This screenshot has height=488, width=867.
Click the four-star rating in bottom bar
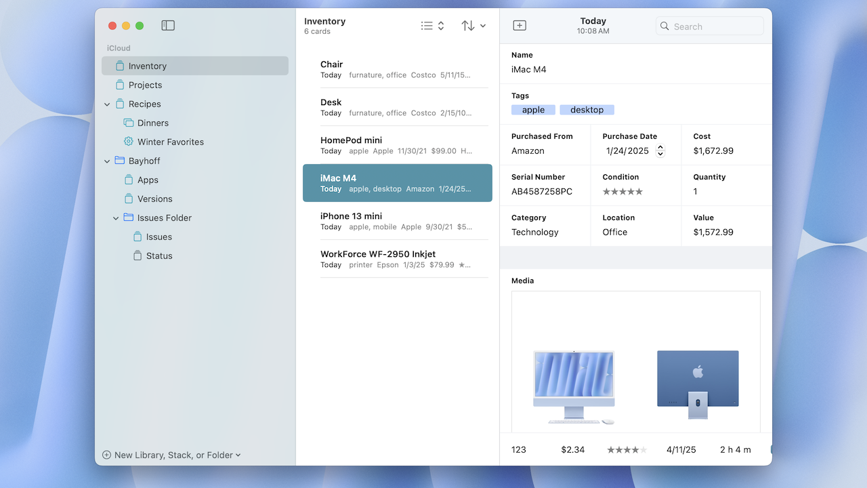[627, 449]
